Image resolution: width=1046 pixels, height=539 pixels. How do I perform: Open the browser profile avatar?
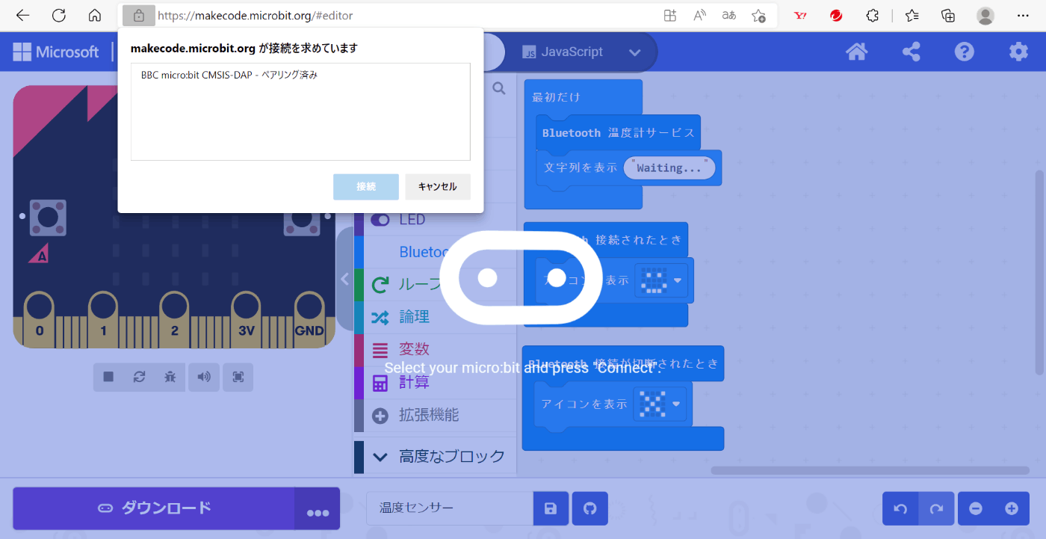coord(985,15)
